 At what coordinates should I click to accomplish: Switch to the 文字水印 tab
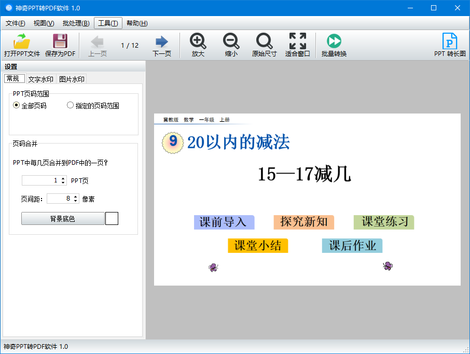click(x=40, y=79)
